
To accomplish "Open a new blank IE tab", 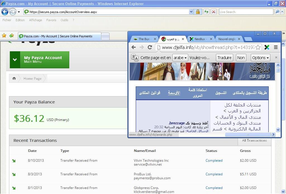I will click(105, 37).
